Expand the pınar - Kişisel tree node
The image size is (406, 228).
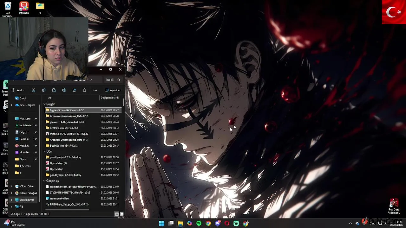coord(12,105)
